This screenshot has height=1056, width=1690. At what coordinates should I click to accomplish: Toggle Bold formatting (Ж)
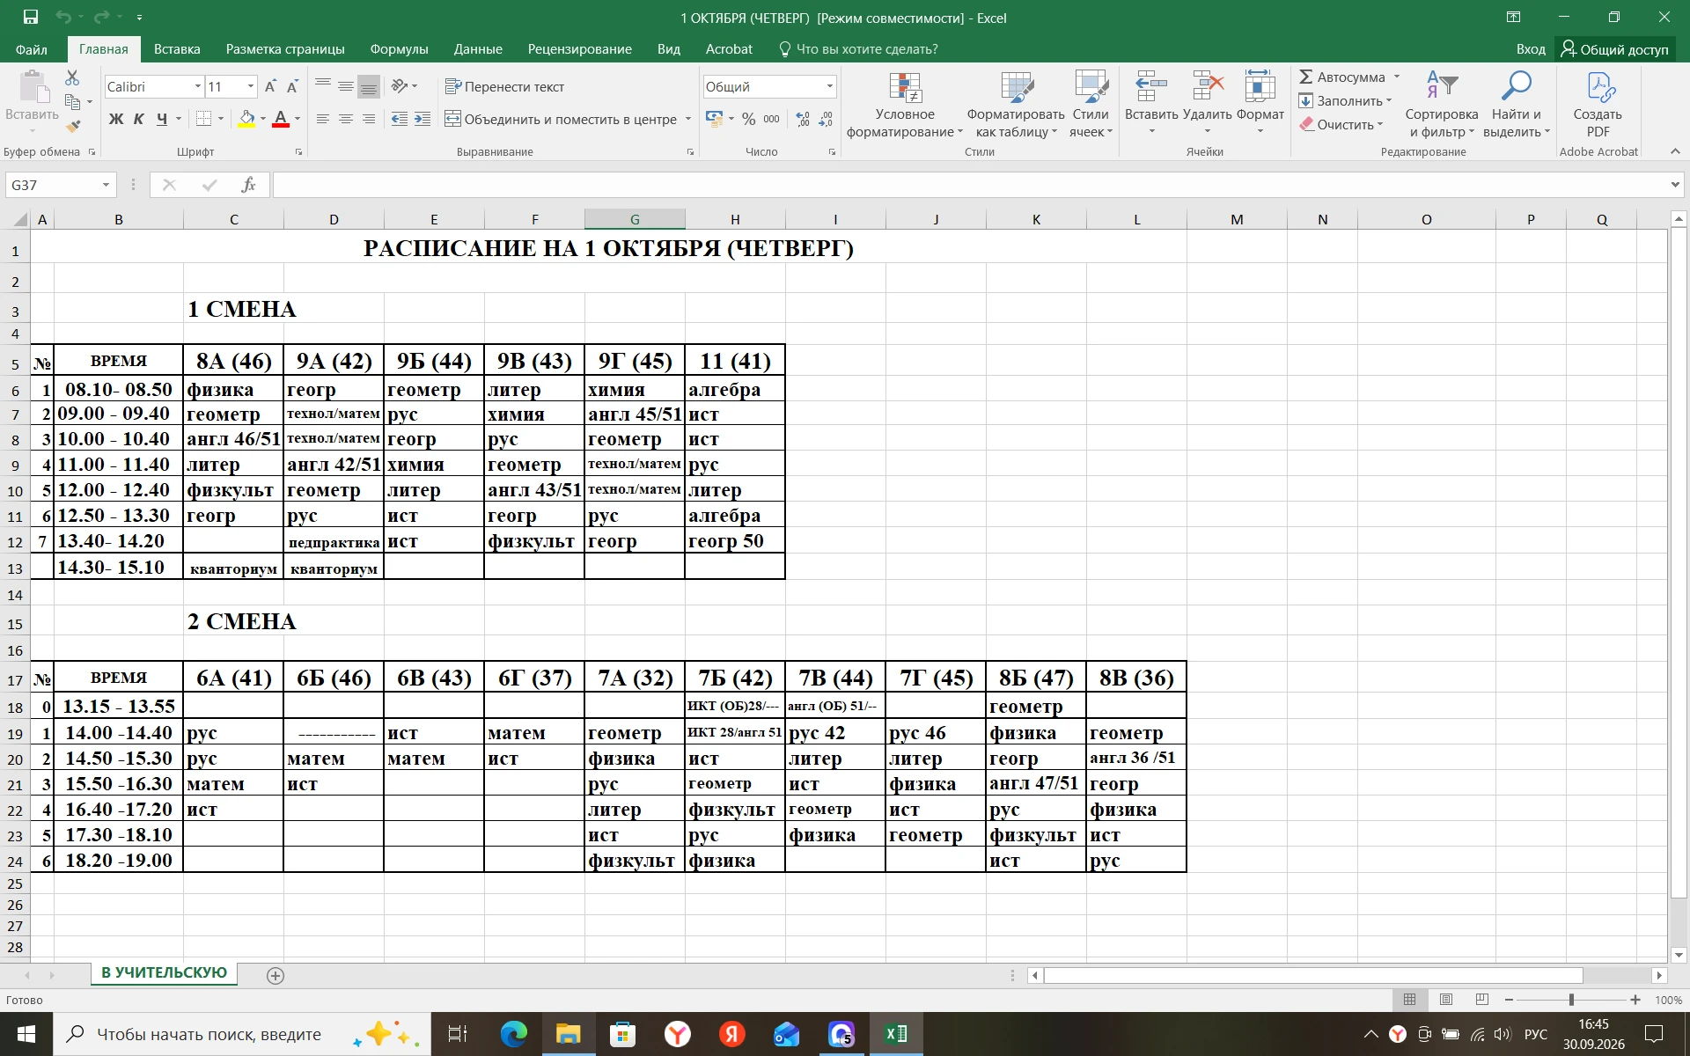(116, 119)
